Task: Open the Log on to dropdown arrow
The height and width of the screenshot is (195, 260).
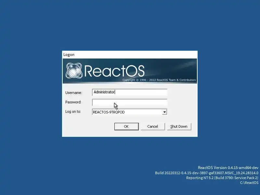Action: click(x=164, y=112)
